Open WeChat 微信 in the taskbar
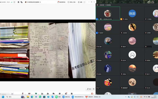 (x=58, y=97)
